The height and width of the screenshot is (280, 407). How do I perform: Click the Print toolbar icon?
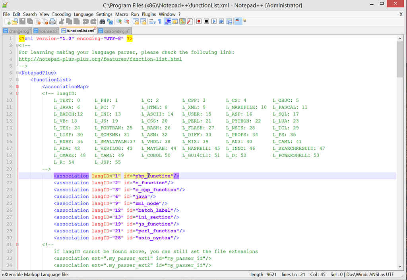point(52,21)
